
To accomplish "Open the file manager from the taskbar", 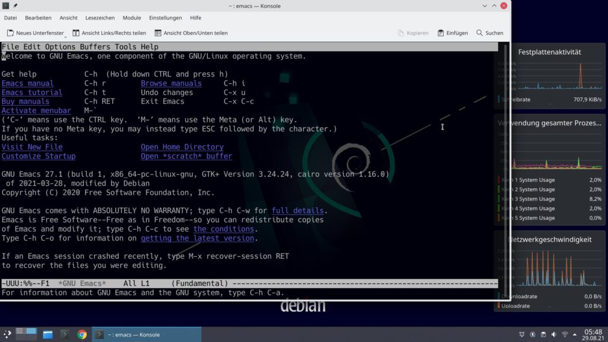I will [x=47, y=334].
